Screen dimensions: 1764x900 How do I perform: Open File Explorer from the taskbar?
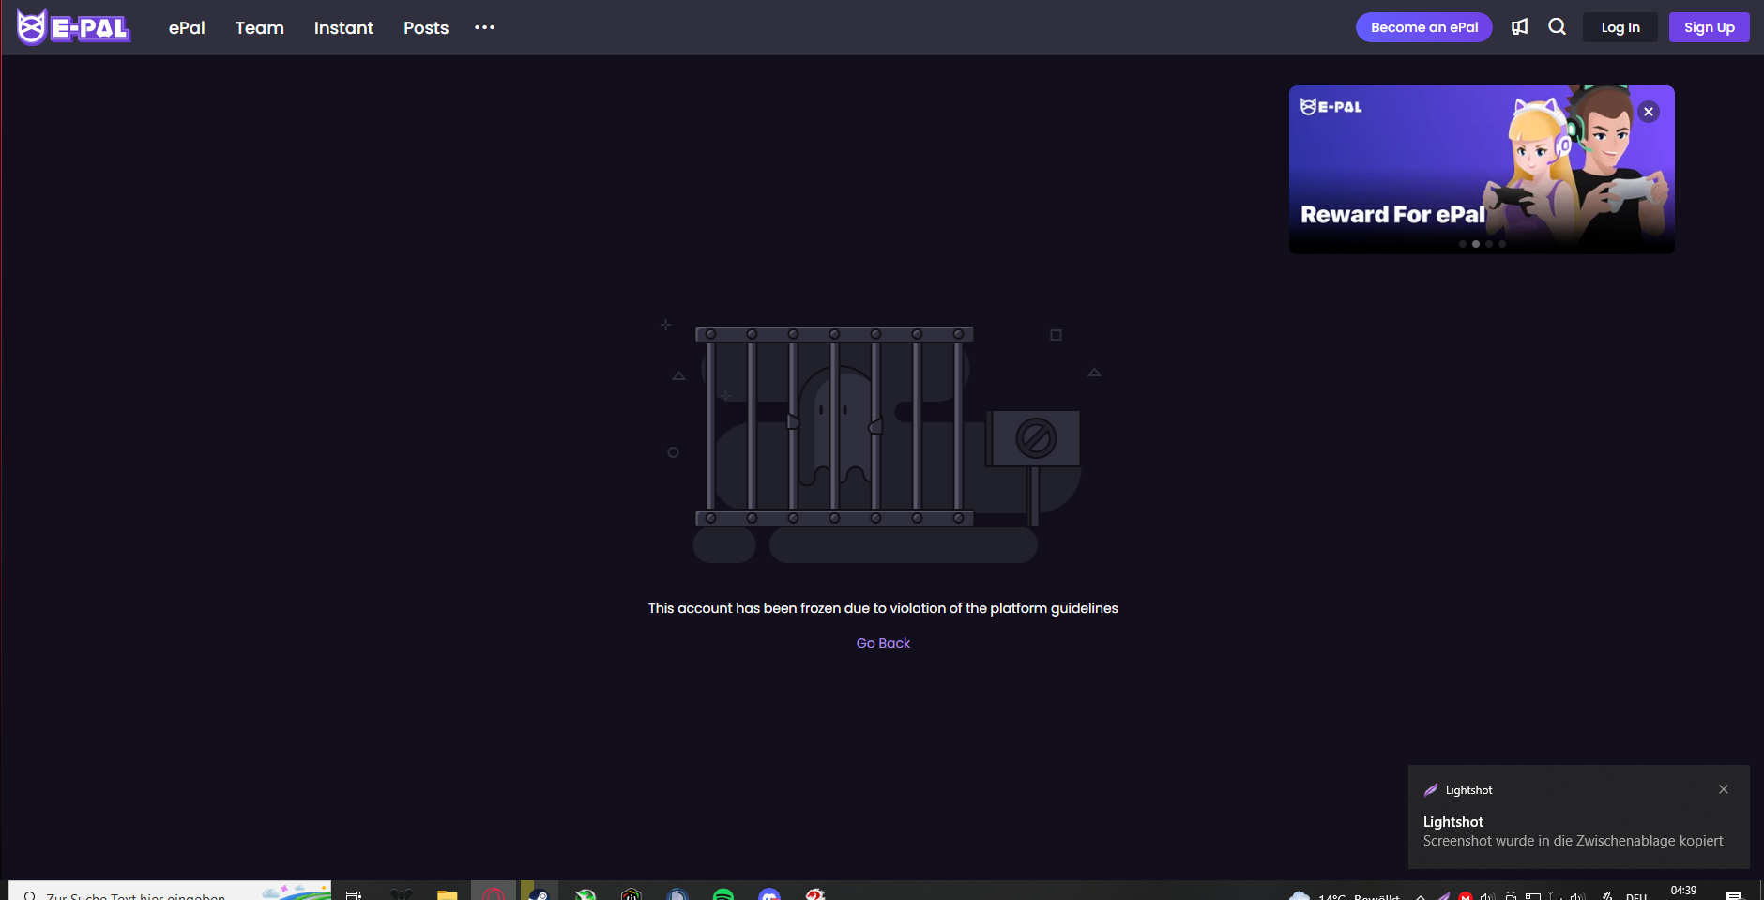(448, 893)
